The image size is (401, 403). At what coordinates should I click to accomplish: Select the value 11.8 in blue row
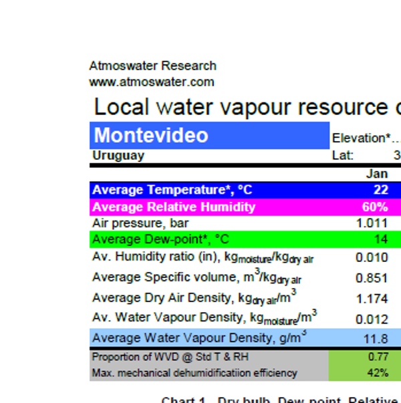click(376, 339)
